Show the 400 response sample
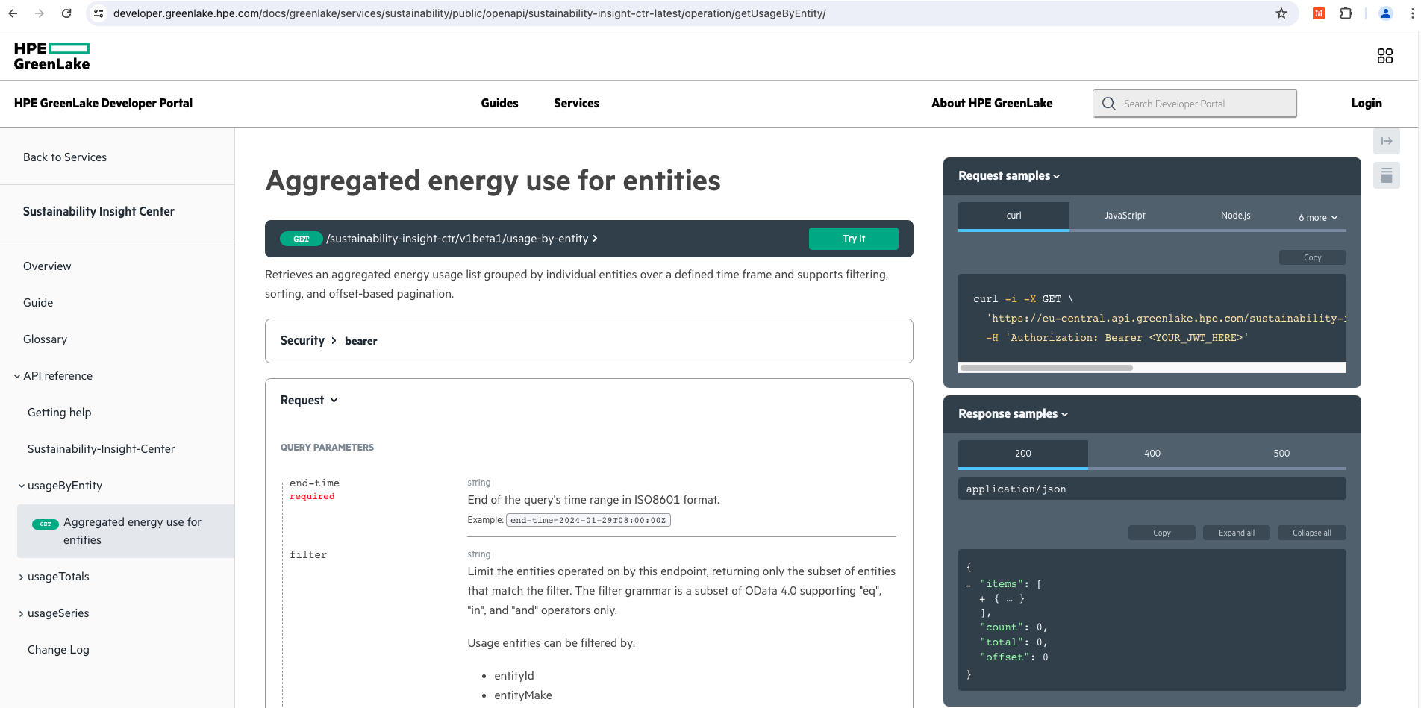This screenshot has width=1421, height=708. (1152, 454)
